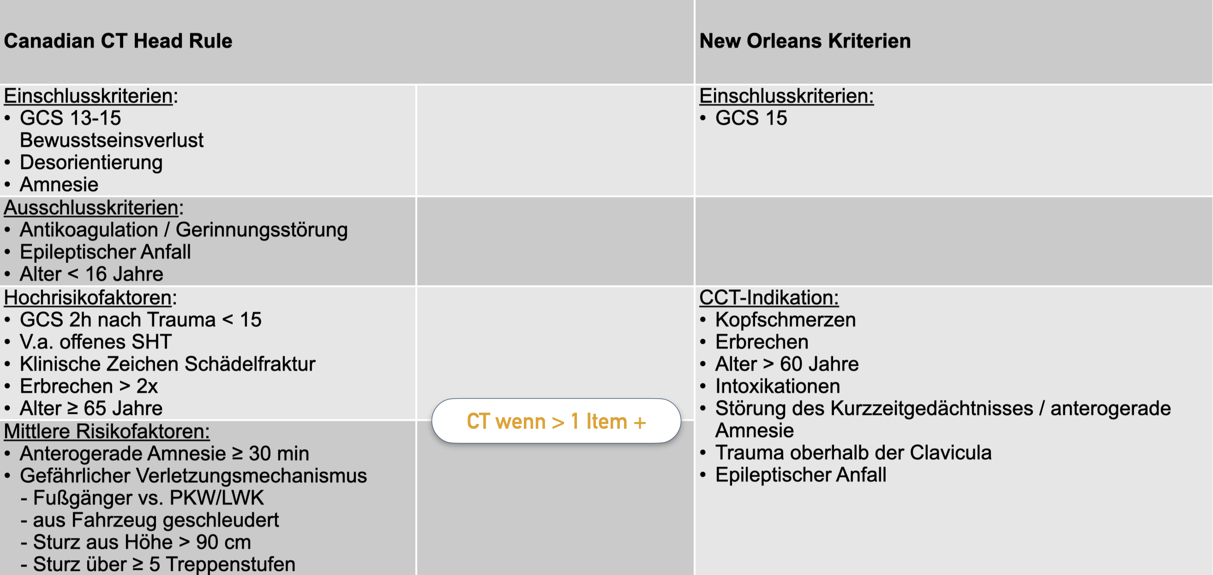Click the 'Alter < 16 Jahre' exclusion item
This screenshot has width=1213, height=575.
[x=91, y=274]
